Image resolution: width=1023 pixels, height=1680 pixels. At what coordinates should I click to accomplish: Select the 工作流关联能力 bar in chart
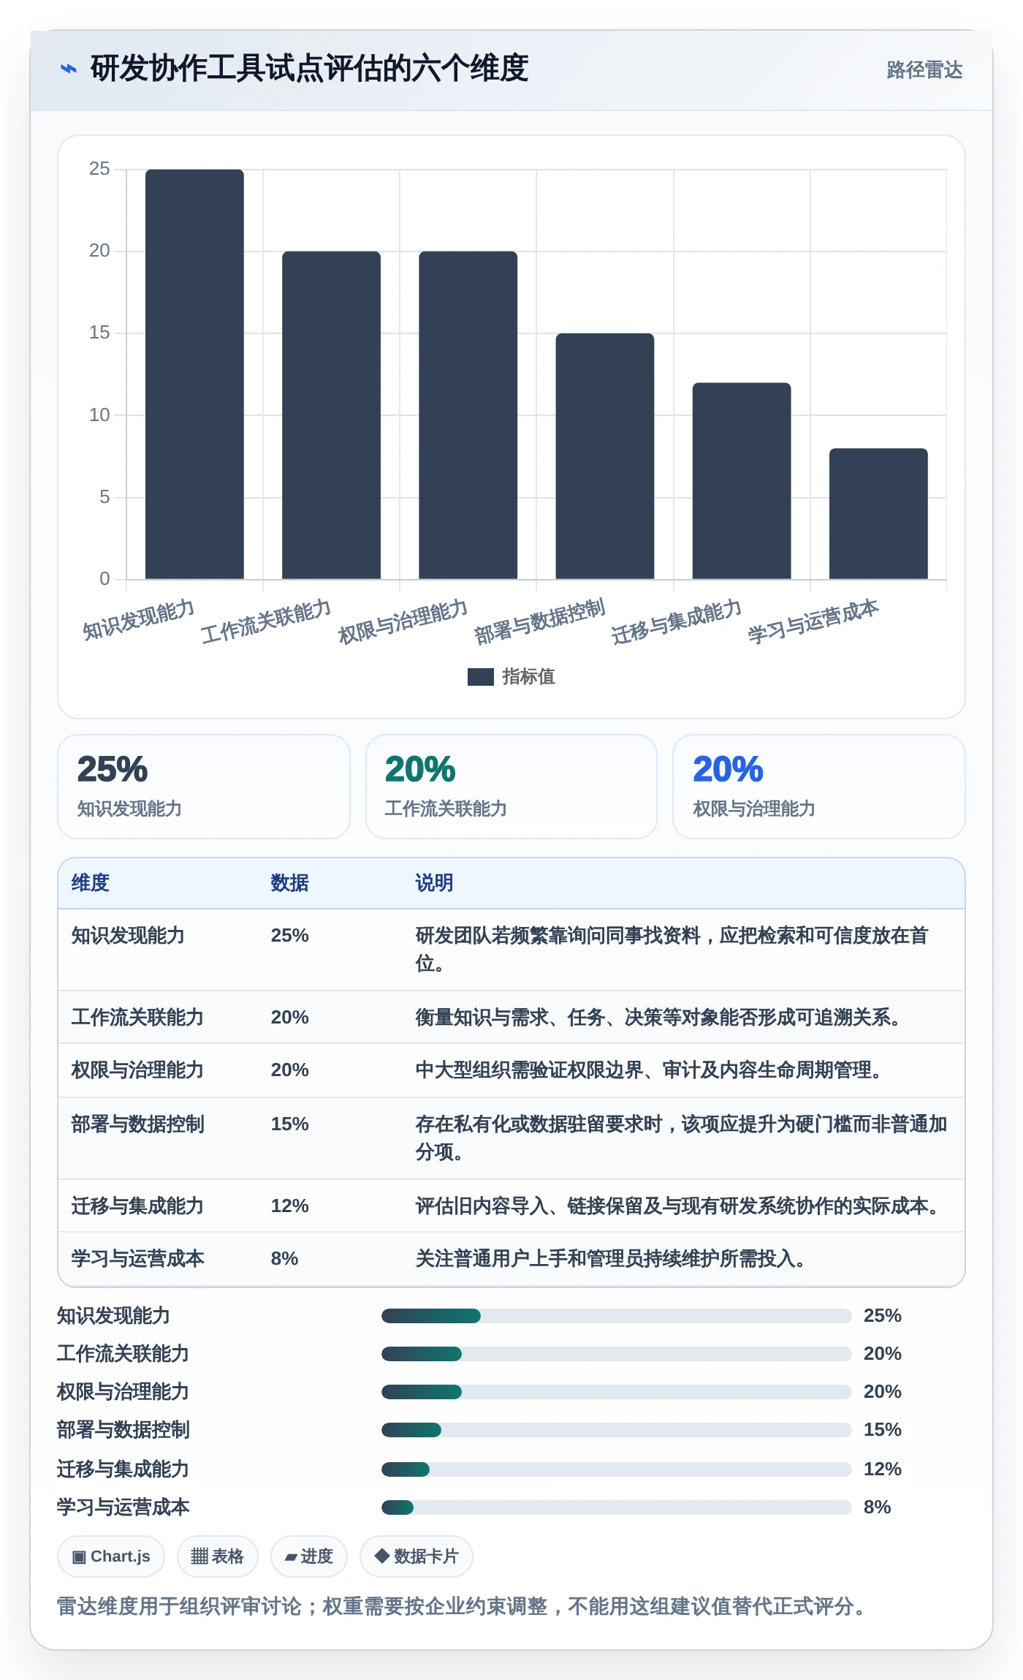331,415
